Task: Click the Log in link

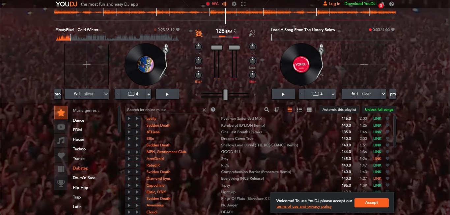Action: coord(332,4)
